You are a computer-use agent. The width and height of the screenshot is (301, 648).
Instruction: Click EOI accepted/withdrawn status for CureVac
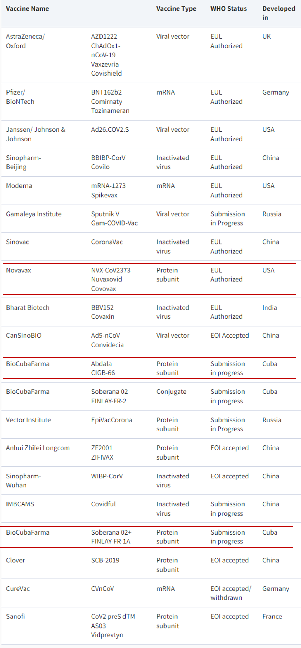click(x=231, y=593)
